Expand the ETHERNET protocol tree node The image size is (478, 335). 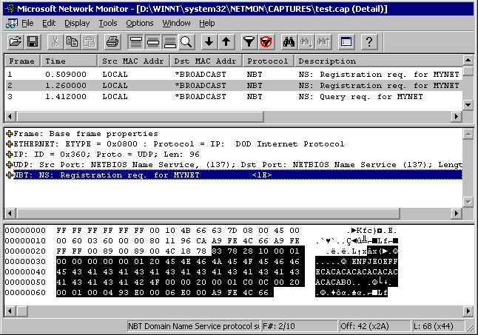coord(10,143)
